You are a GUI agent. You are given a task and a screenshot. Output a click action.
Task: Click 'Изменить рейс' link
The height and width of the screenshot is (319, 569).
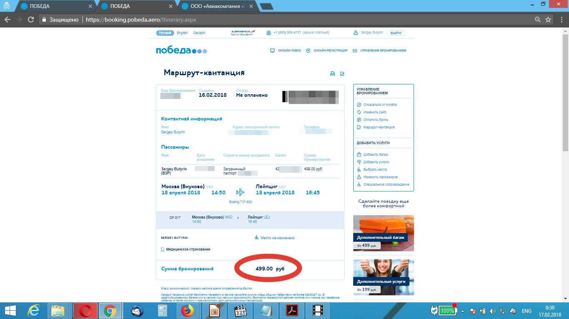375,113
